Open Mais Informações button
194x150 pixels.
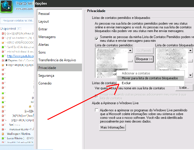[x=113, y=127]
